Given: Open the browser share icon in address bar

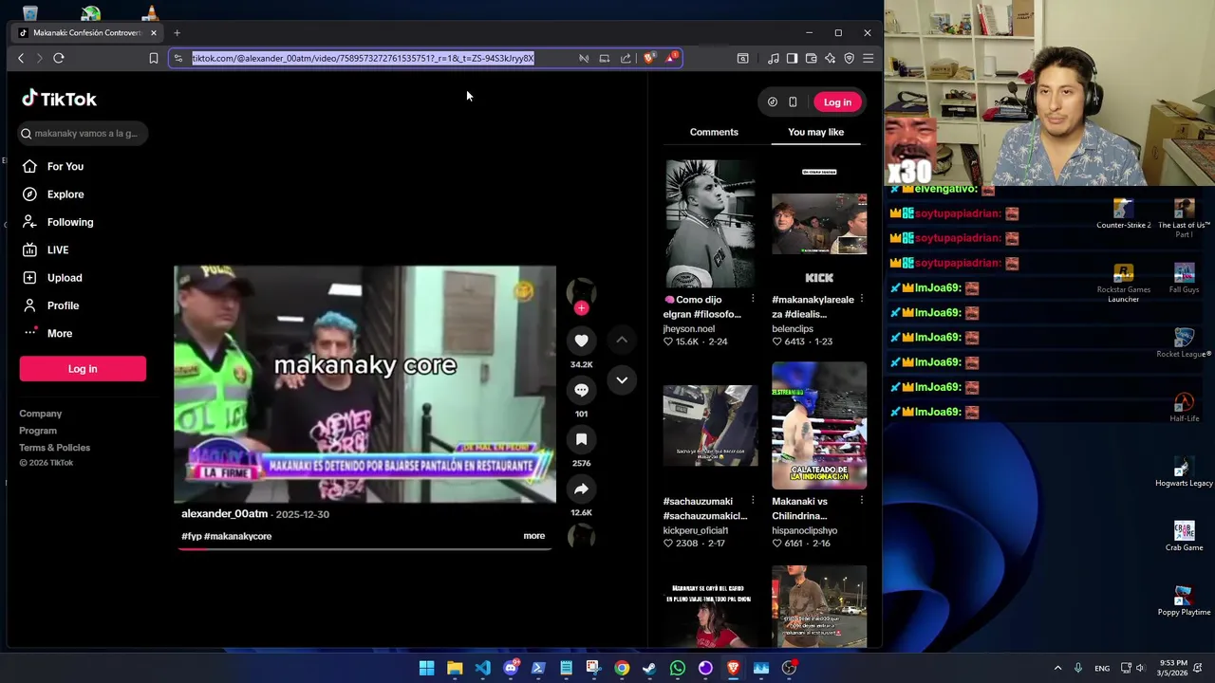Looking at the screenshot, I should [626, 58].
